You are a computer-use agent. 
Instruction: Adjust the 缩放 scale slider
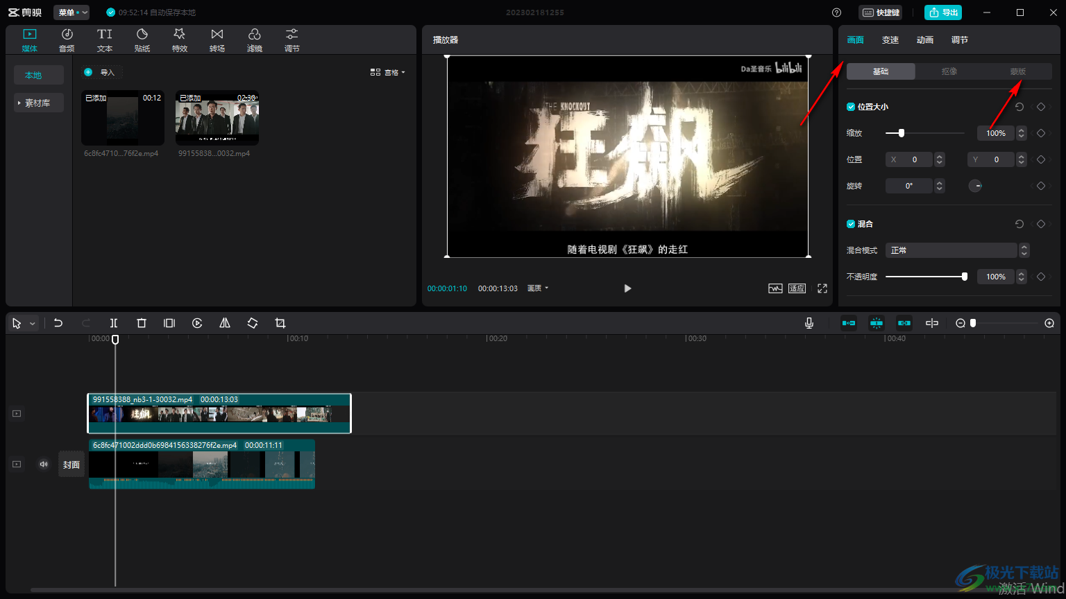(x=924, y=133)
